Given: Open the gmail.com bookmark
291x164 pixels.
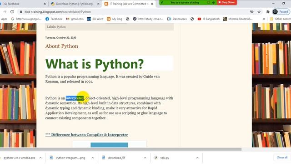Looking at the screenshot, I should [x=75, y=19].
